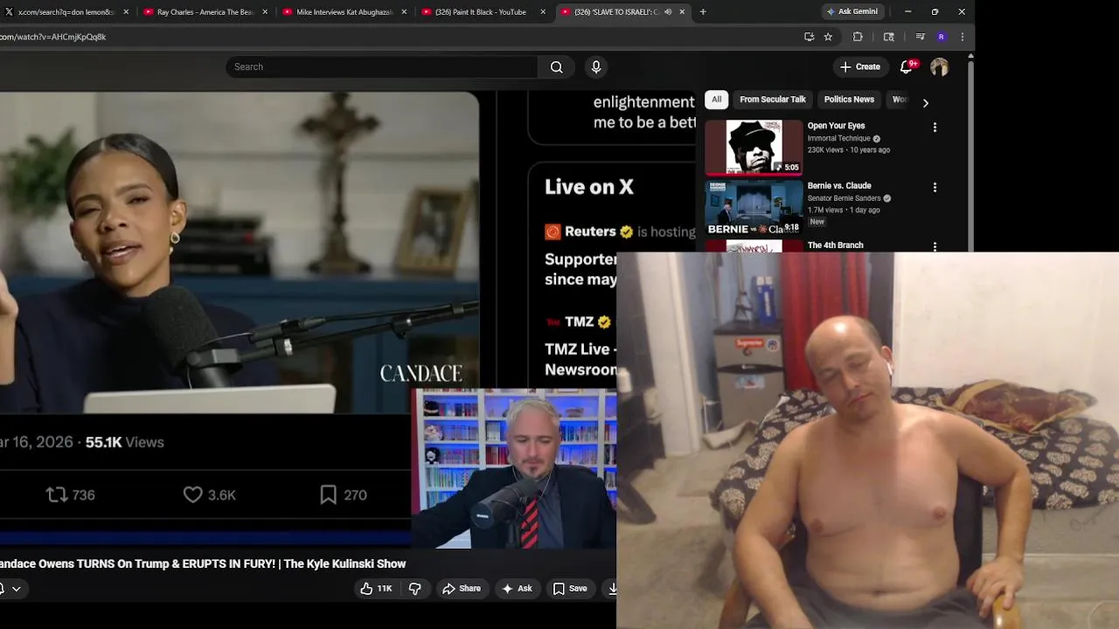The height and width of the screenshot is (629, 1119).
Task: Close the X.com search tab
Action: [x=126, y=12]
